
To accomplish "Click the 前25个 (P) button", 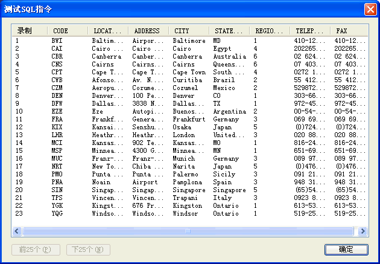I will (36, 250).
